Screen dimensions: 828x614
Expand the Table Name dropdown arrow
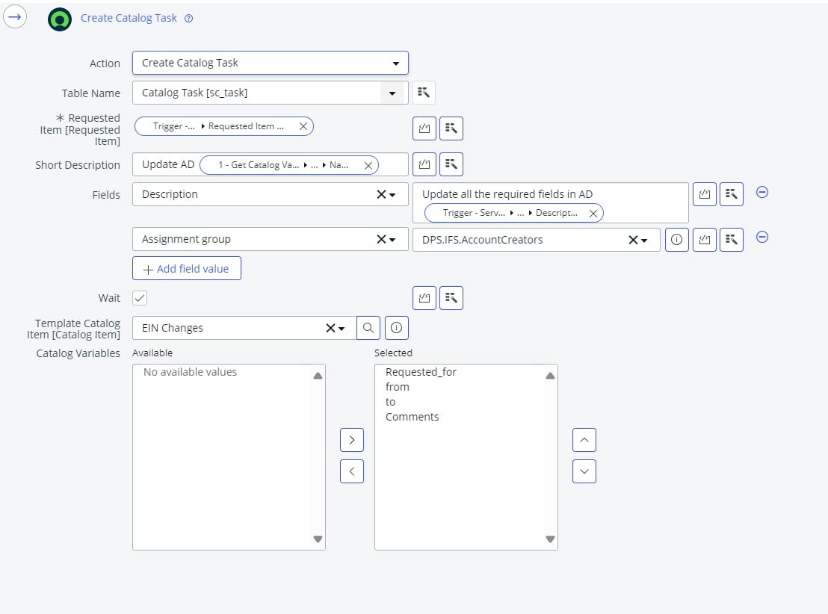tap(392, 93)
